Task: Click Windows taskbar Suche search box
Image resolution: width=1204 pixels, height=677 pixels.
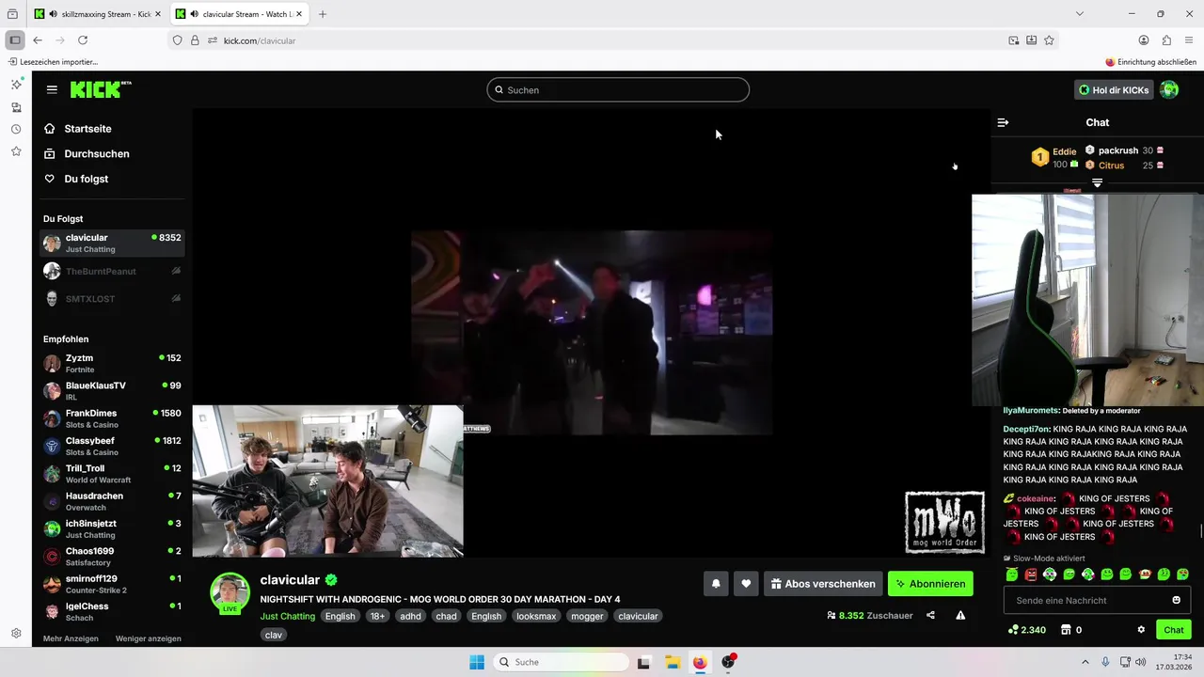Action: (x=562, y=662)
